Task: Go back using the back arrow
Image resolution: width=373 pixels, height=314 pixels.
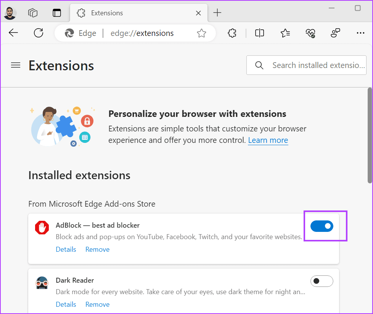Action: [x=13, y=33]
